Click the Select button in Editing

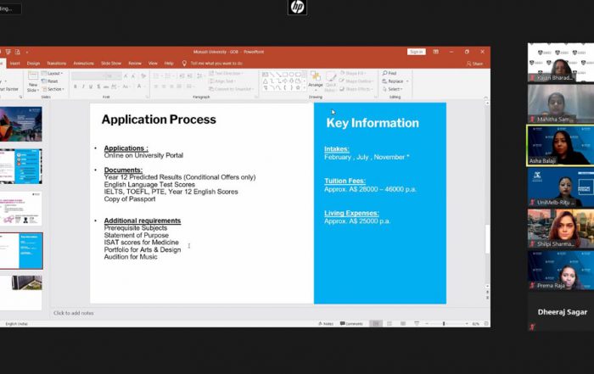[392, 89]
